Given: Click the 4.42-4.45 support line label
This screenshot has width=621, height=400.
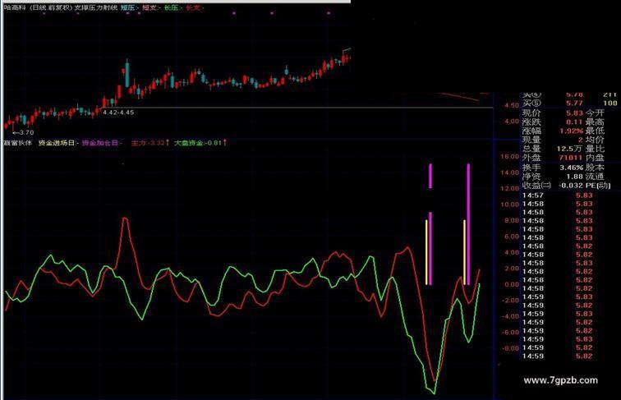Looking at the screenshot, I should [x=118, y=113].
